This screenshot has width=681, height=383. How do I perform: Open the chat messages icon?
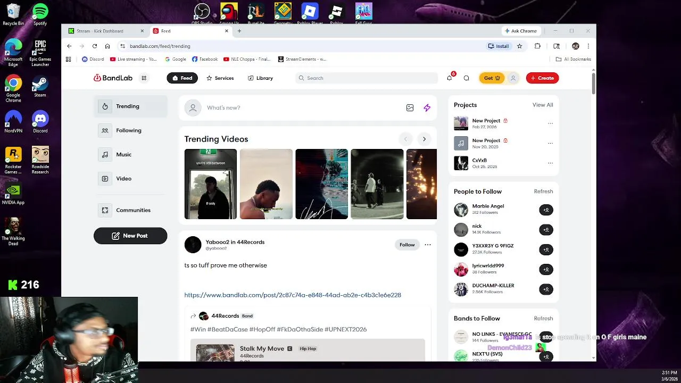pyautogui.click(x=467, y=78)
